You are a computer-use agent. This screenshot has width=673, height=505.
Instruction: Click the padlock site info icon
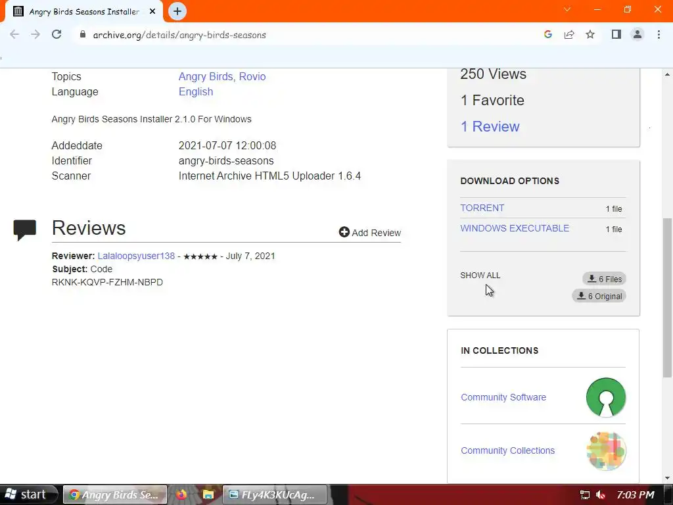pyautogui.click(x=83, y=35)
